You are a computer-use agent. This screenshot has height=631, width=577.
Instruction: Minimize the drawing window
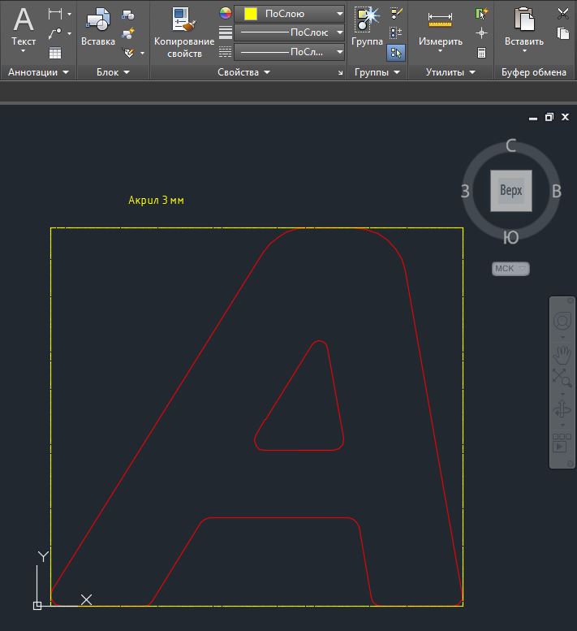click(x=533, y=118)
